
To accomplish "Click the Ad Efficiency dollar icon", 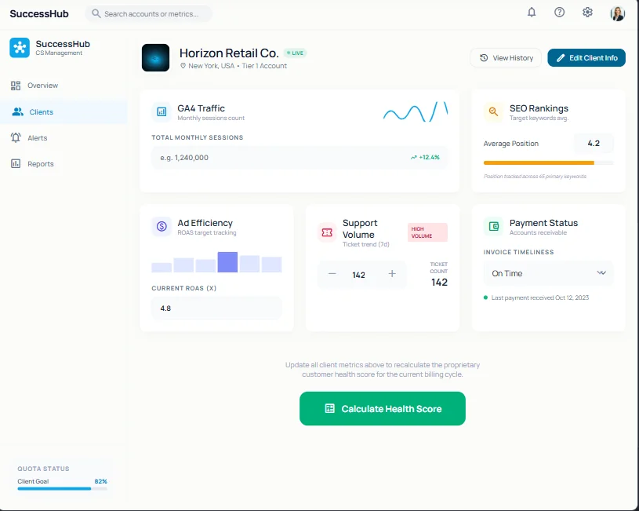I will [x=162, y=227].
